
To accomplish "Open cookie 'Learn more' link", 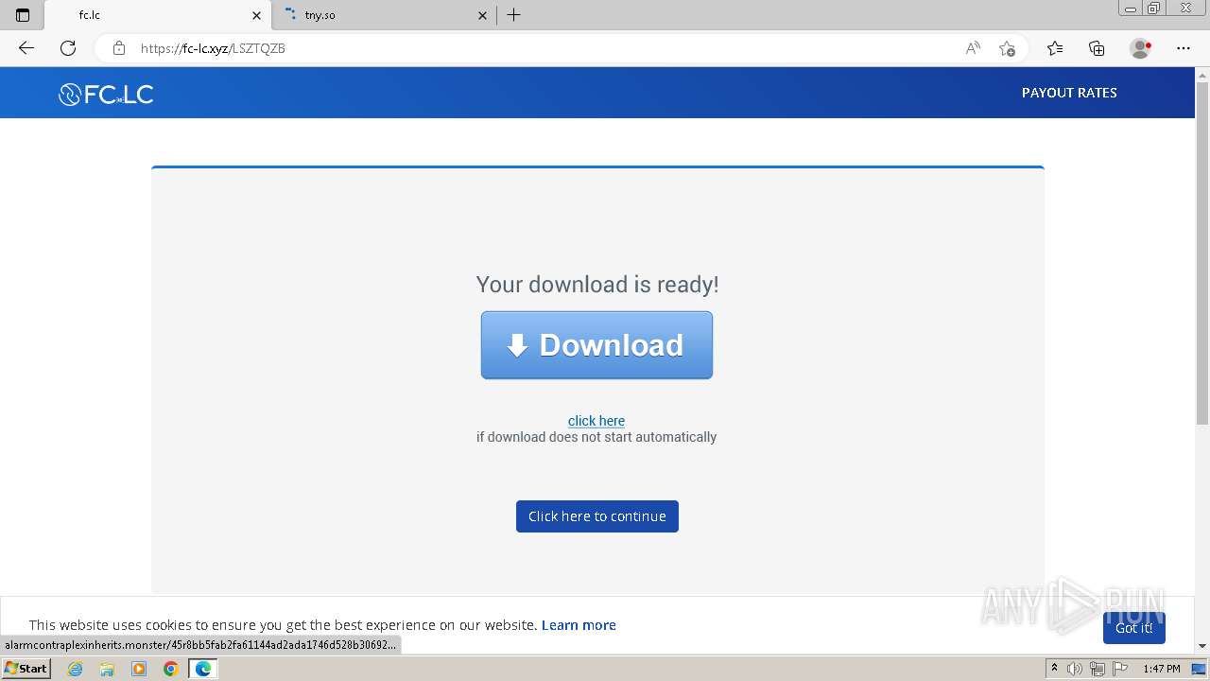I will coord(579,625).
